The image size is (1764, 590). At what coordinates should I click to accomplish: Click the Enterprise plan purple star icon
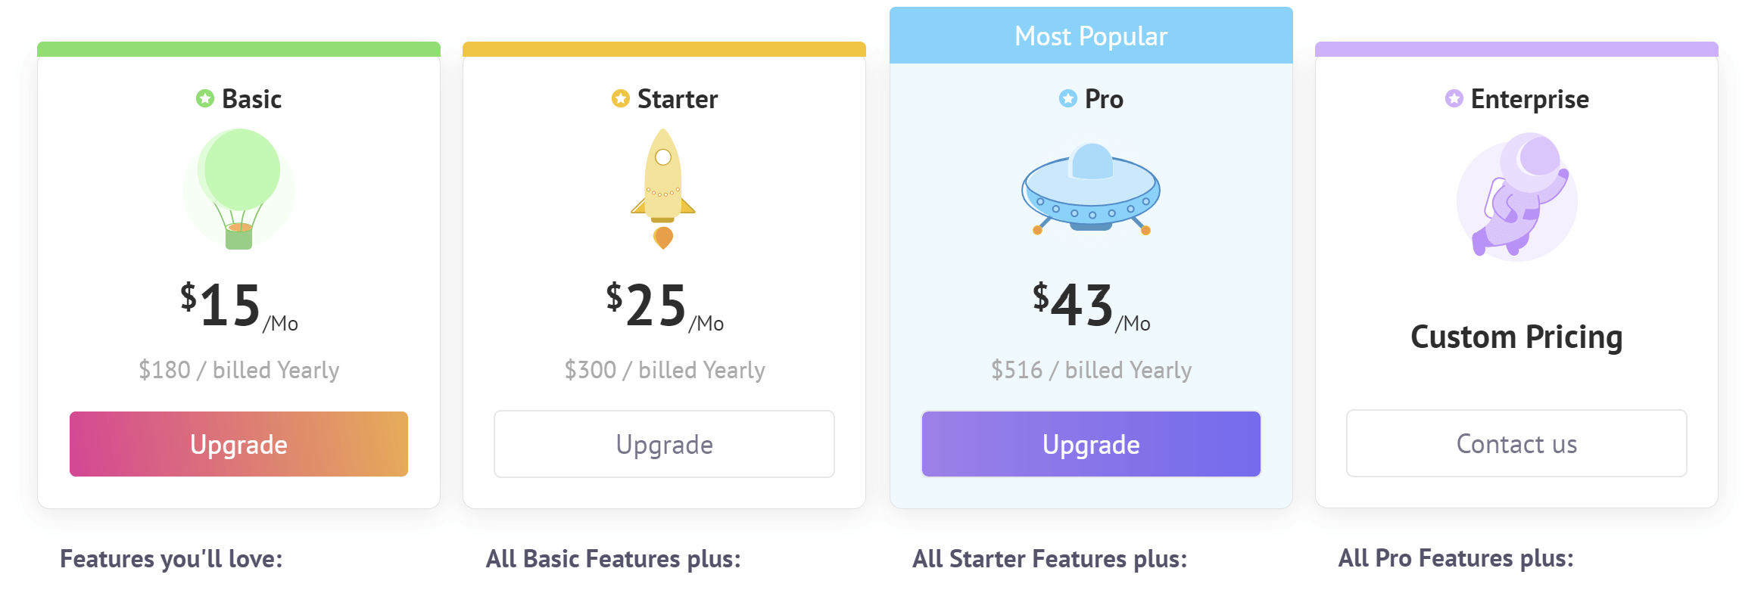(1454, 98)
